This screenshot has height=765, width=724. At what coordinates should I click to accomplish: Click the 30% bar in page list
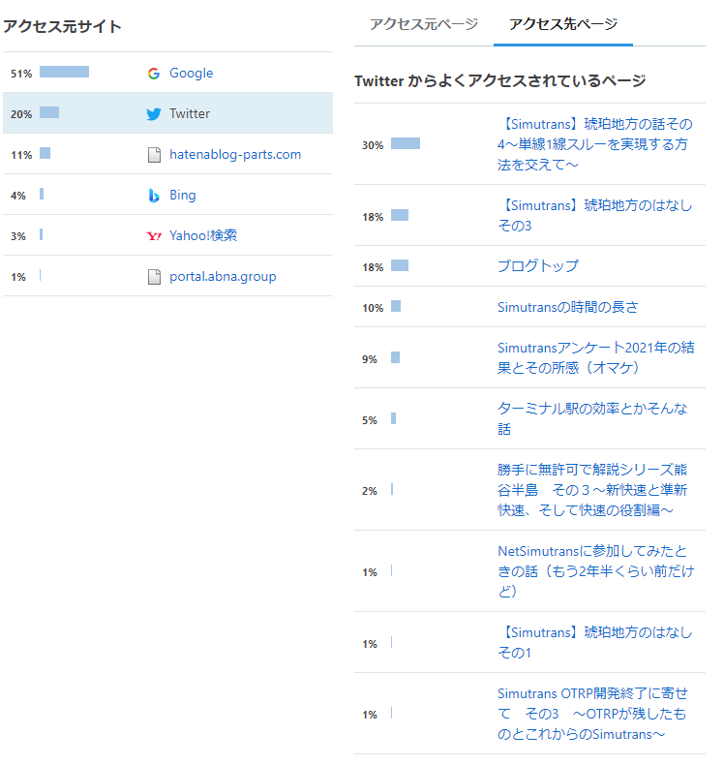click(x=406, y=143)
